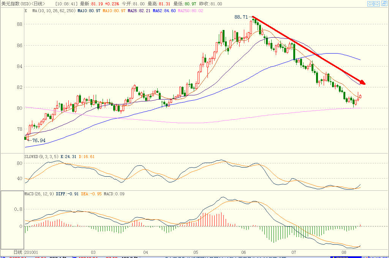Click the 88.71 peak price label
The height and width of the screenshot is (258, 389).
[241, 17]
